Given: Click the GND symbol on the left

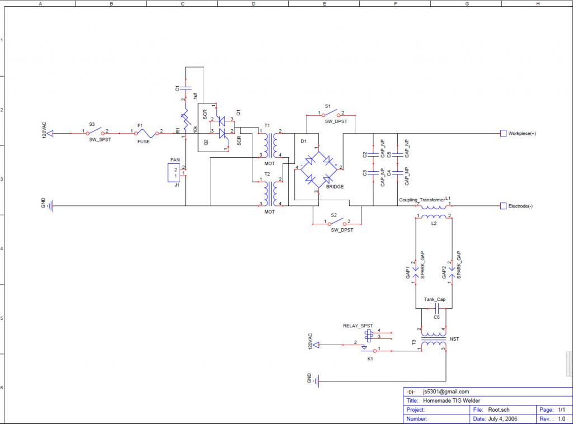Looking at the screenshot, I should point(51,206).
